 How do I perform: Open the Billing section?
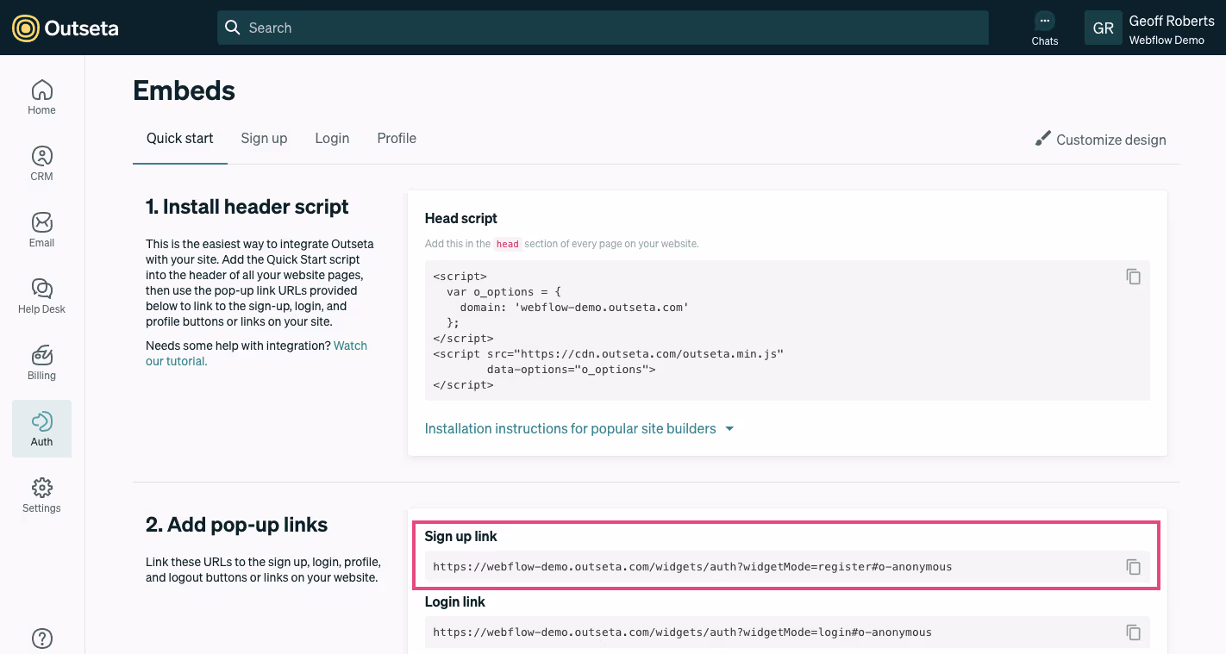click(x=41, y=362)
